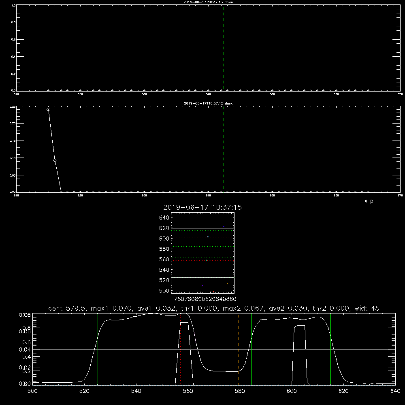The image size is (405, 405).
Task: Select the center image title 2019-06-17T10:37:15
Action: (202, 207)
